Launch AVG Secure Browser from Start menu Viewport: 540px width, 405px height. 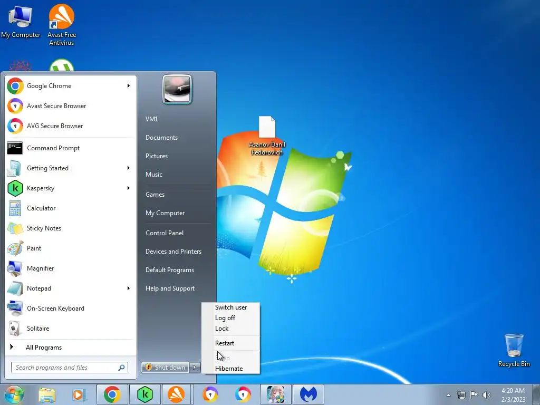(x=70, y=126)
